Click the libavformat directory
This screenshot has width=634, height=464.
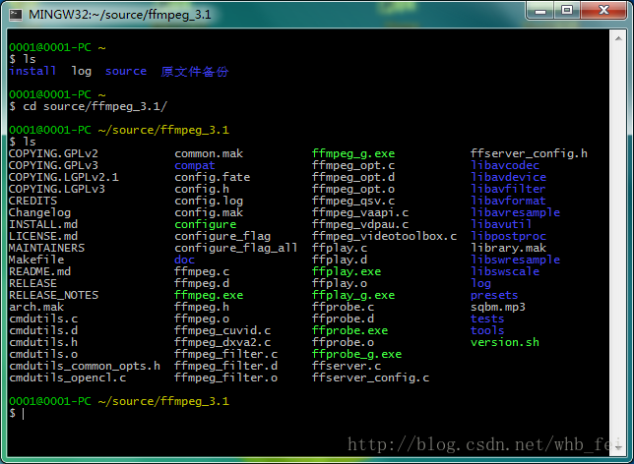pyautogui.click(x=508, y=201)
